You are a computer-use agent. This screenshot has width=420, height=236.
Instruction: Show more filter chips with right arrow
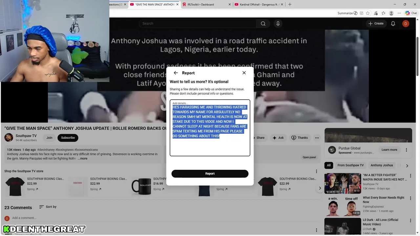tap(407, 166)
